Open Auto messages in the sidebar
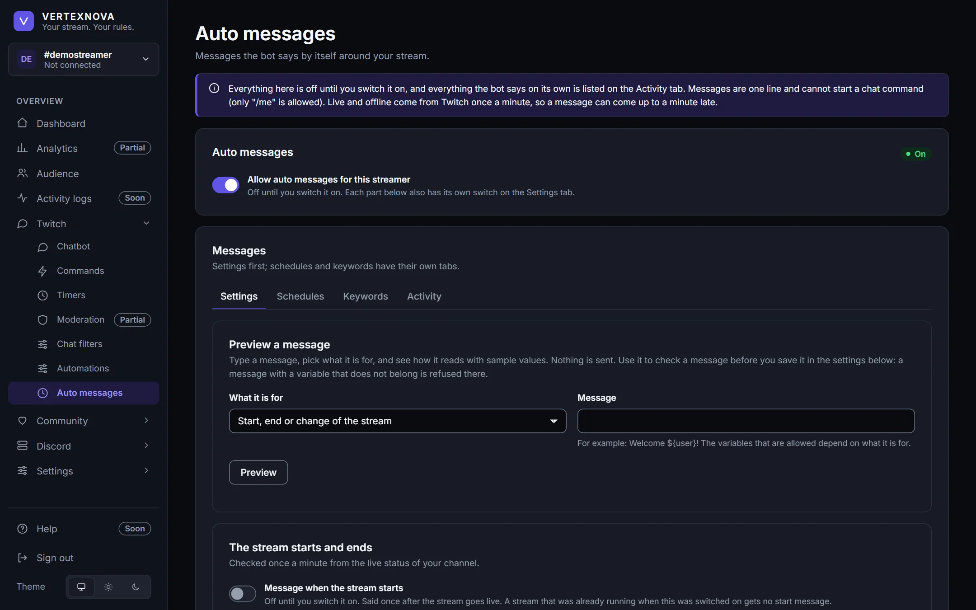The width and height of the screenshot is (976, 610). [84, 393]
